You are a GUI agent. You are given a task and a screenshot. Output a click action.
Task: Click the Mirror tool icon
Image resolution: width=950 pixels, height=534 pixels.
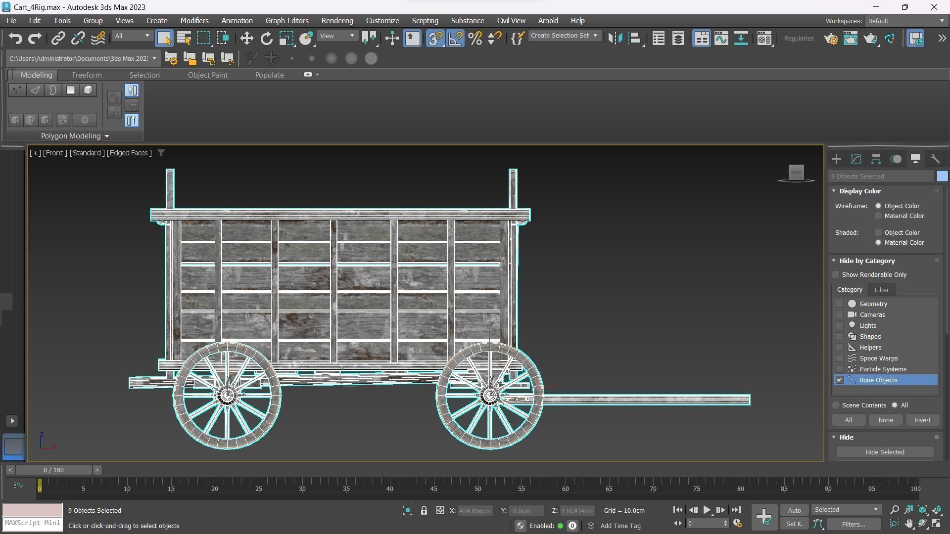[x=615, y=39]
